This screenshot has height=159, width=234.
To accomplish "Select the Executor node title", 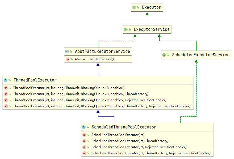I will 151,7.
